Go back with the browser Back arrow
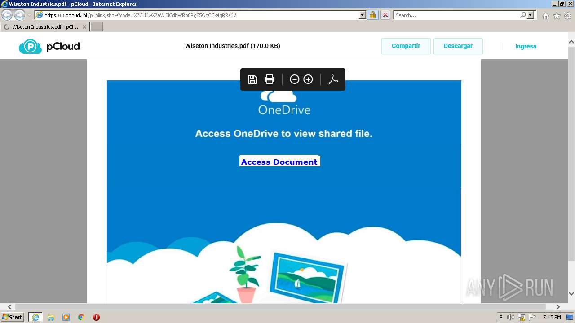 (7, 15)
